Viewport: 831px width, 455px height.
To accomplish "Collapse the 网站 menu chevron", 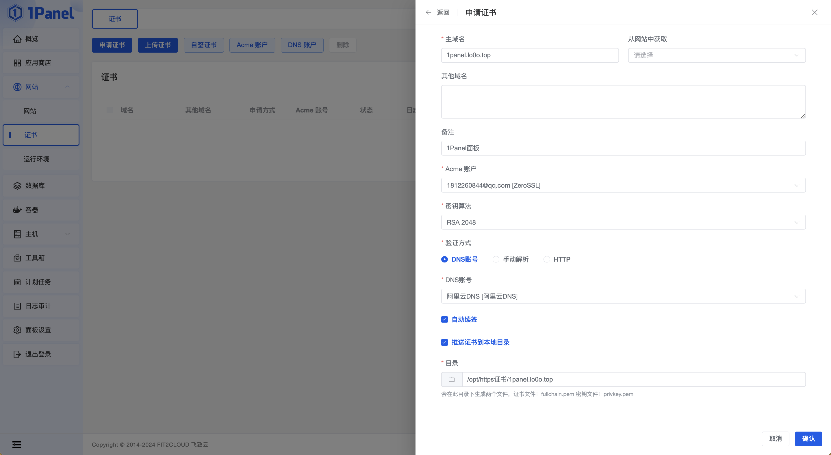I will pos(67,87).
